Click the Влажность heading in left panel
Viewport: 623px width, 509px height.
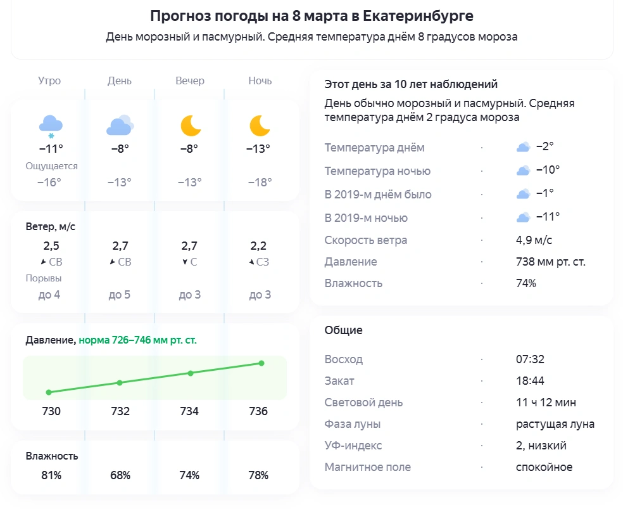pyautogui.click(x=52, y=456)
